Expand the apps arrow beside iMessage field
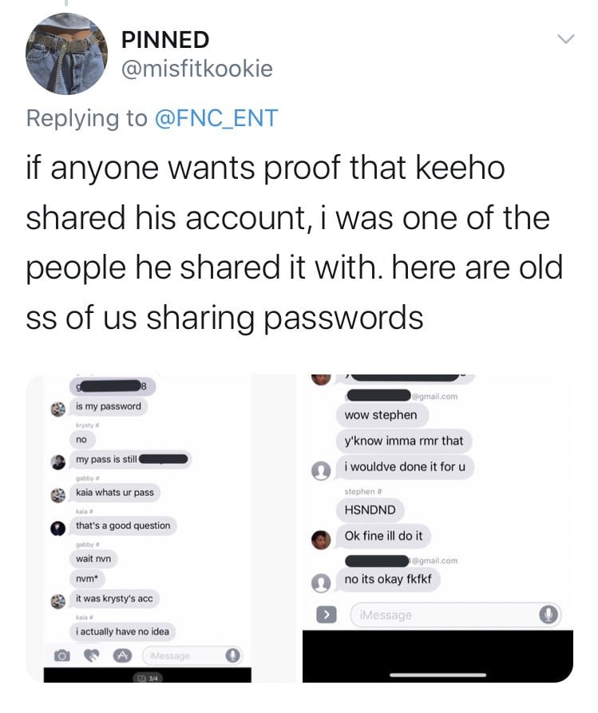Viewport: 598px width, 713px height. pyautogui.click(x=326, y=615)
